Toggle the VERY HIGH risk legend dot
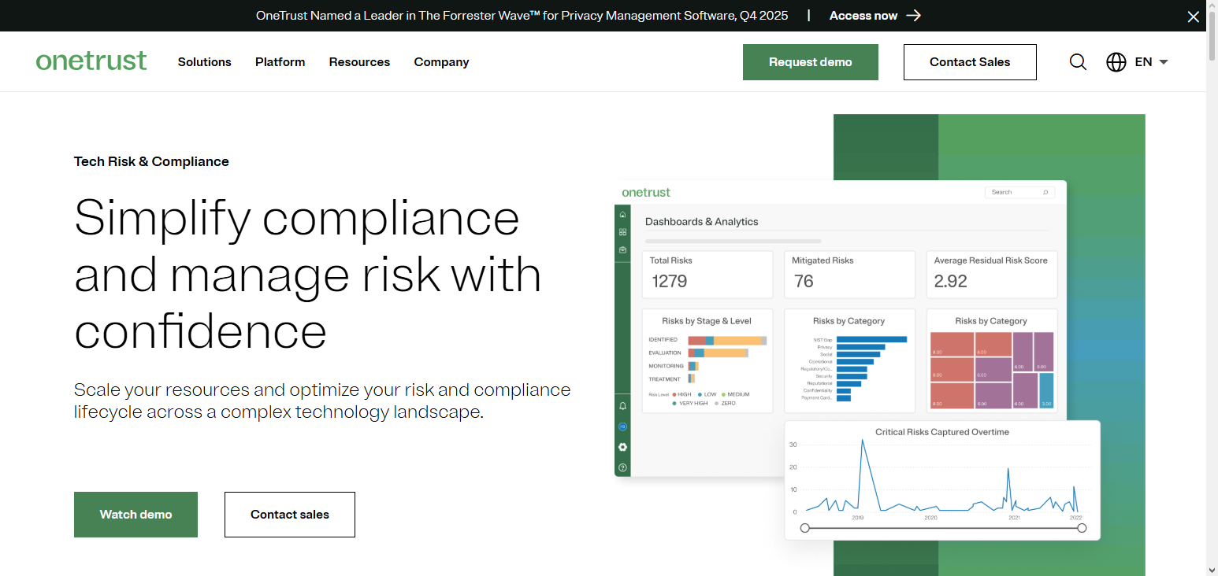The image size is (1218, 576). click(674, 404)
